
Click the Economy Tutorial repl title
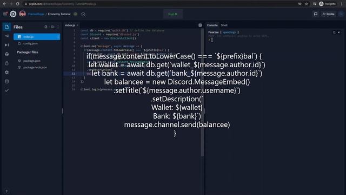click(x=59, y=14)
